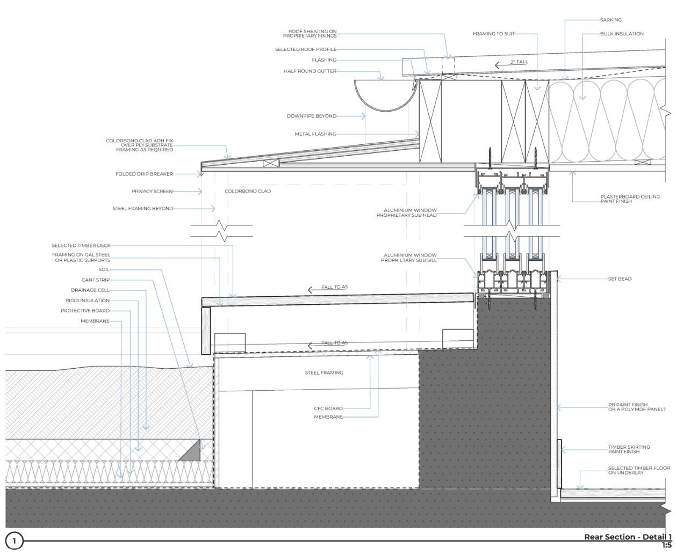Click the 'METAL FLASHING' label

click(x=315, y=134)
